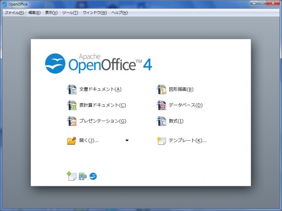
Task: Click the new templates icon with green plus
Action: 71,176
